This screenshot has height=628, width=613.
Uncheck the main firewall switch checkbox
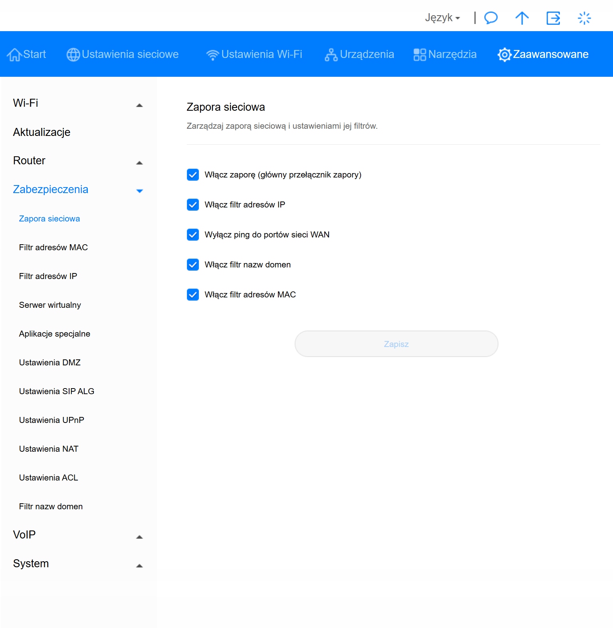tap(193, 175)
